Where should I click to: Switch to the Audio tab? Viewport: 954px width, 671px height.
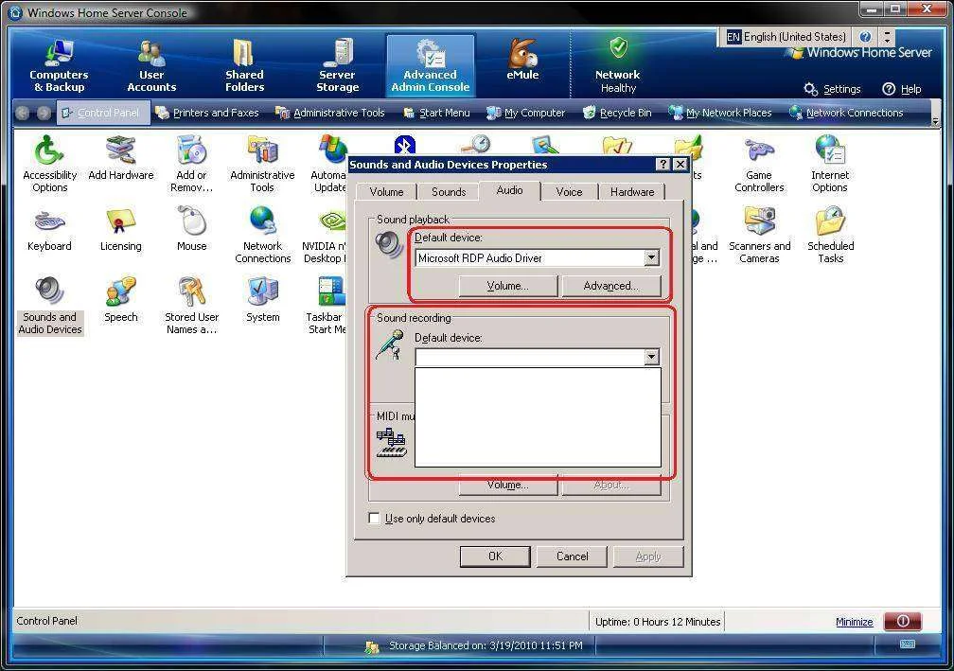pos(509,190)
